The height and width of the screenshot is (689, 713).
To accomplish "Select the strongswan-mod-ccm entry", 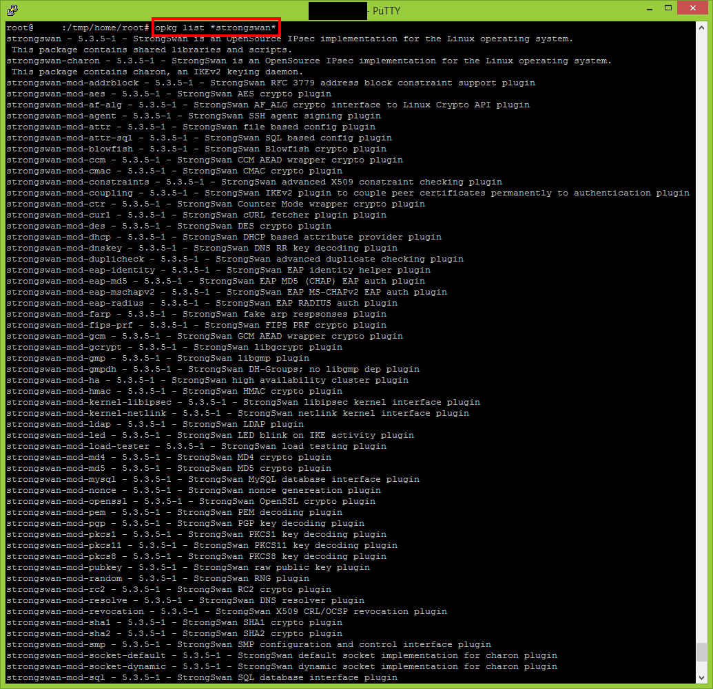I will (205, 160).
